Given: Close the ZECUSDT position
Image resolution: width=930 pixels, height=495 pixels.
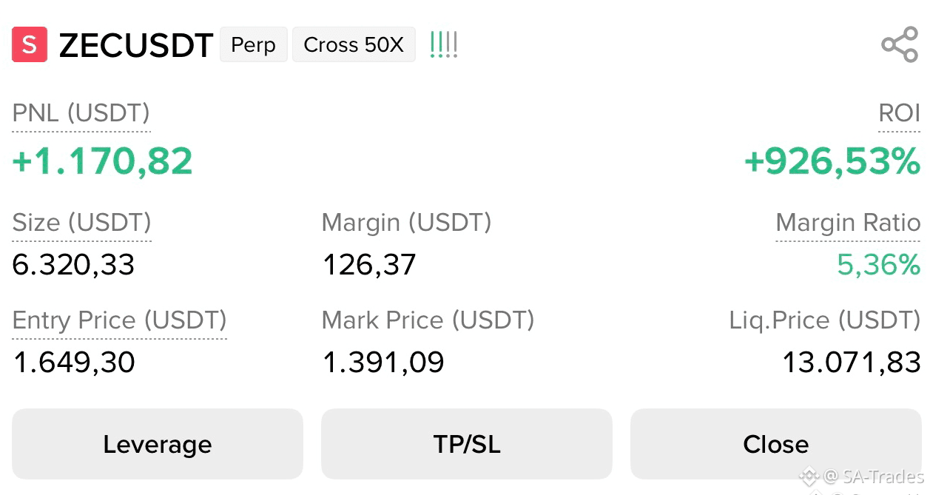Looking at the screenshot, I should (775, 444).
